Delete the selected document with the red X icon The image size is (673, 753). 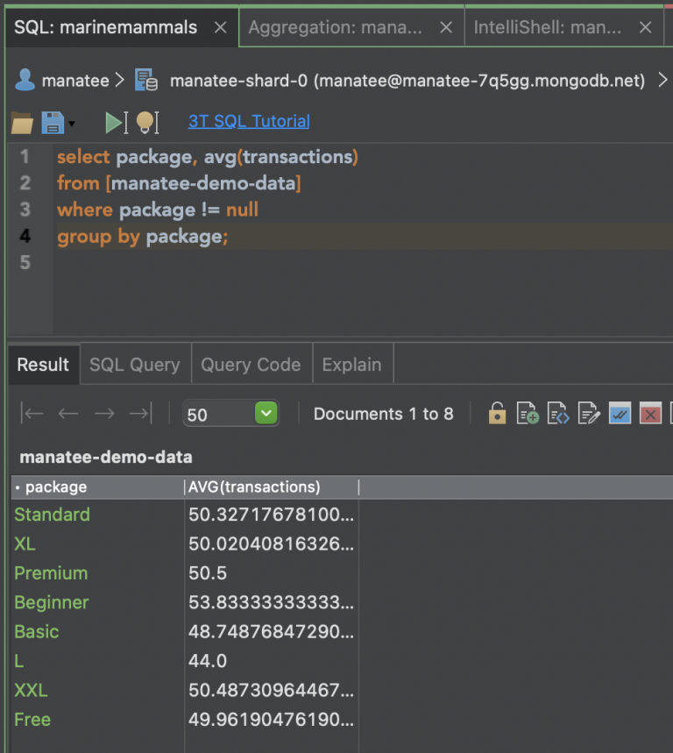pyautogui.click(x=650, y=413)
